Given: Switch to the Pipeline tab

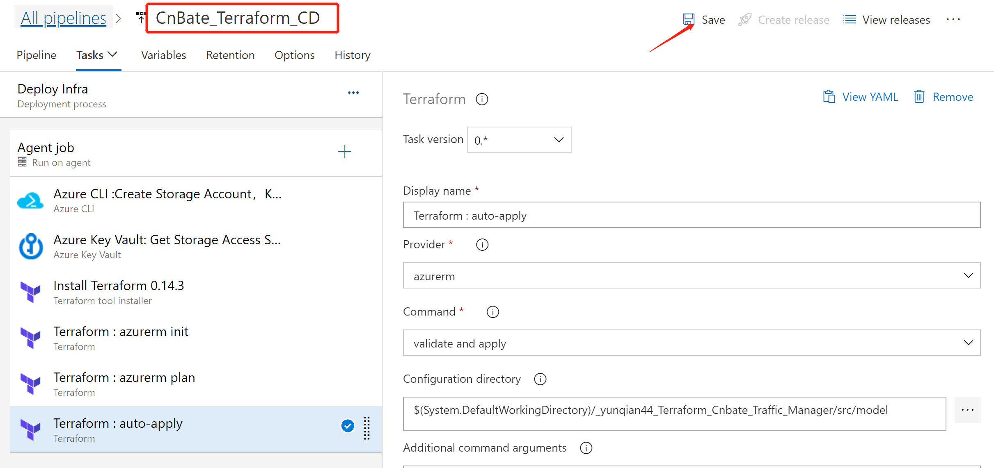Looking at the screenshot, I should (37, 55).
